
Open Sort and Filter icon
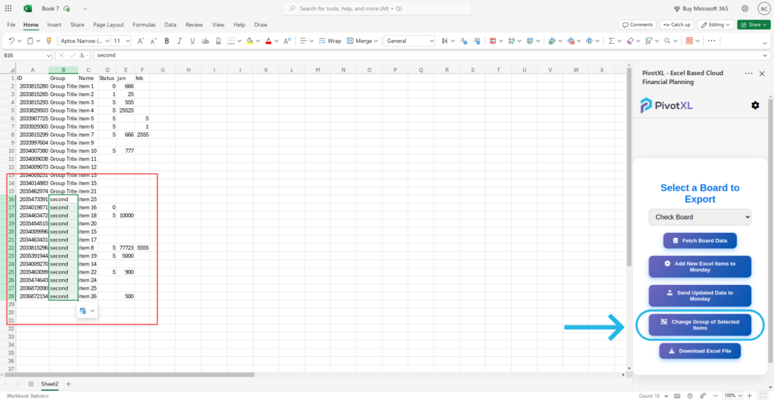pos(649,41)
